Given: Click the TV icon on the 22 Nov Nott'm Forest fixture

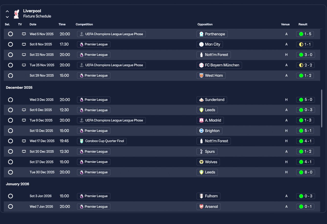Looking at the screenshot, I should tap(24, 55).
